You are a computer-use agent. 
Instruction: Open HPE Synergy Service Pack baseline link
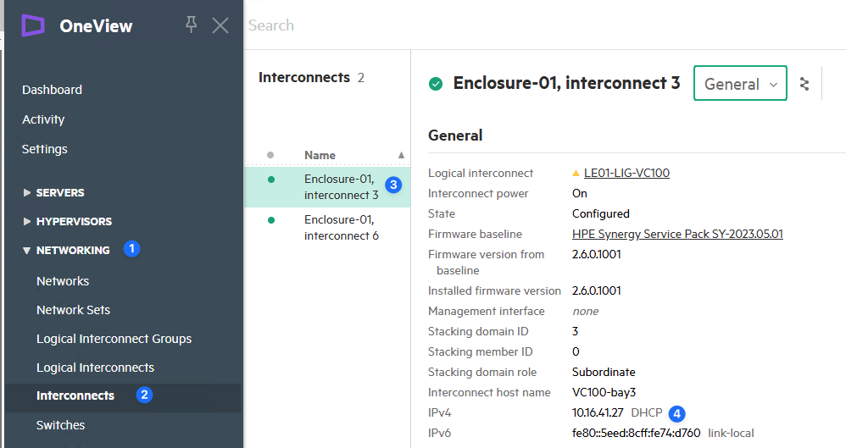[x=677, y=235]
